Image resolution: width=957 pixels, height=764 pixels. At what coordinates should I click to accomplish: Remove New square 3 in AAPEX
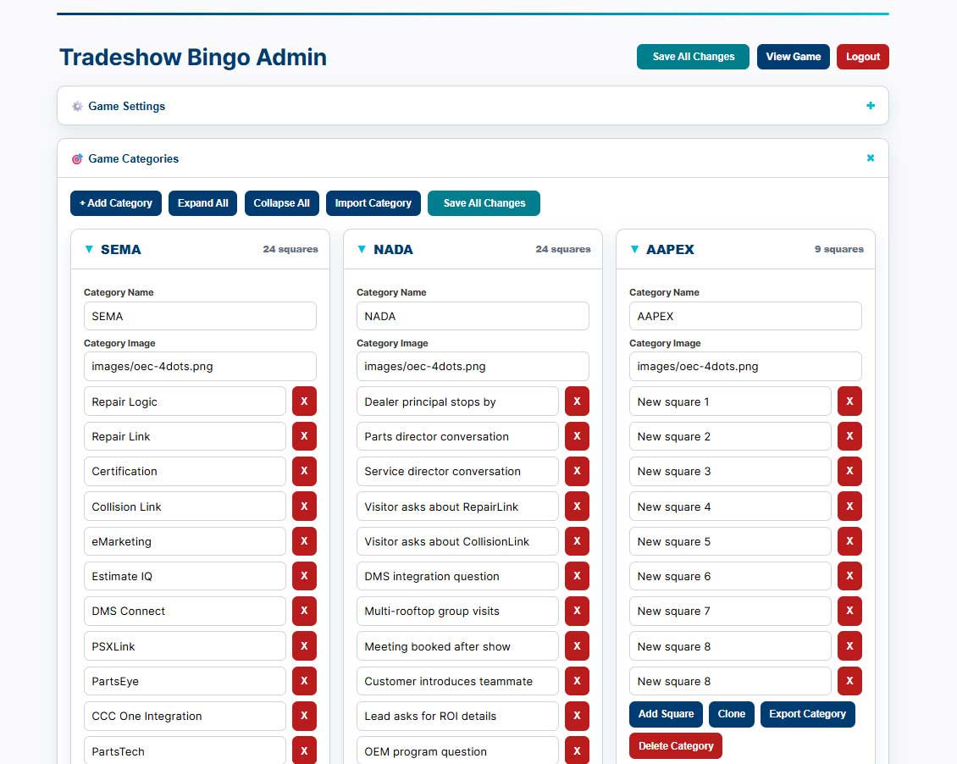point(849,470)
